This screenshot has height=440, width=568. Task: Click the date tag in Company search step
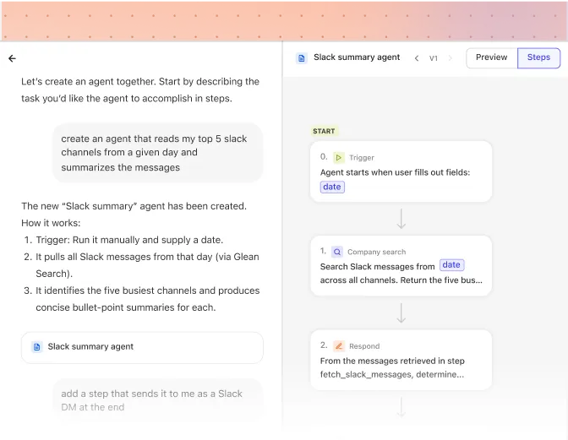click(451, 265)
